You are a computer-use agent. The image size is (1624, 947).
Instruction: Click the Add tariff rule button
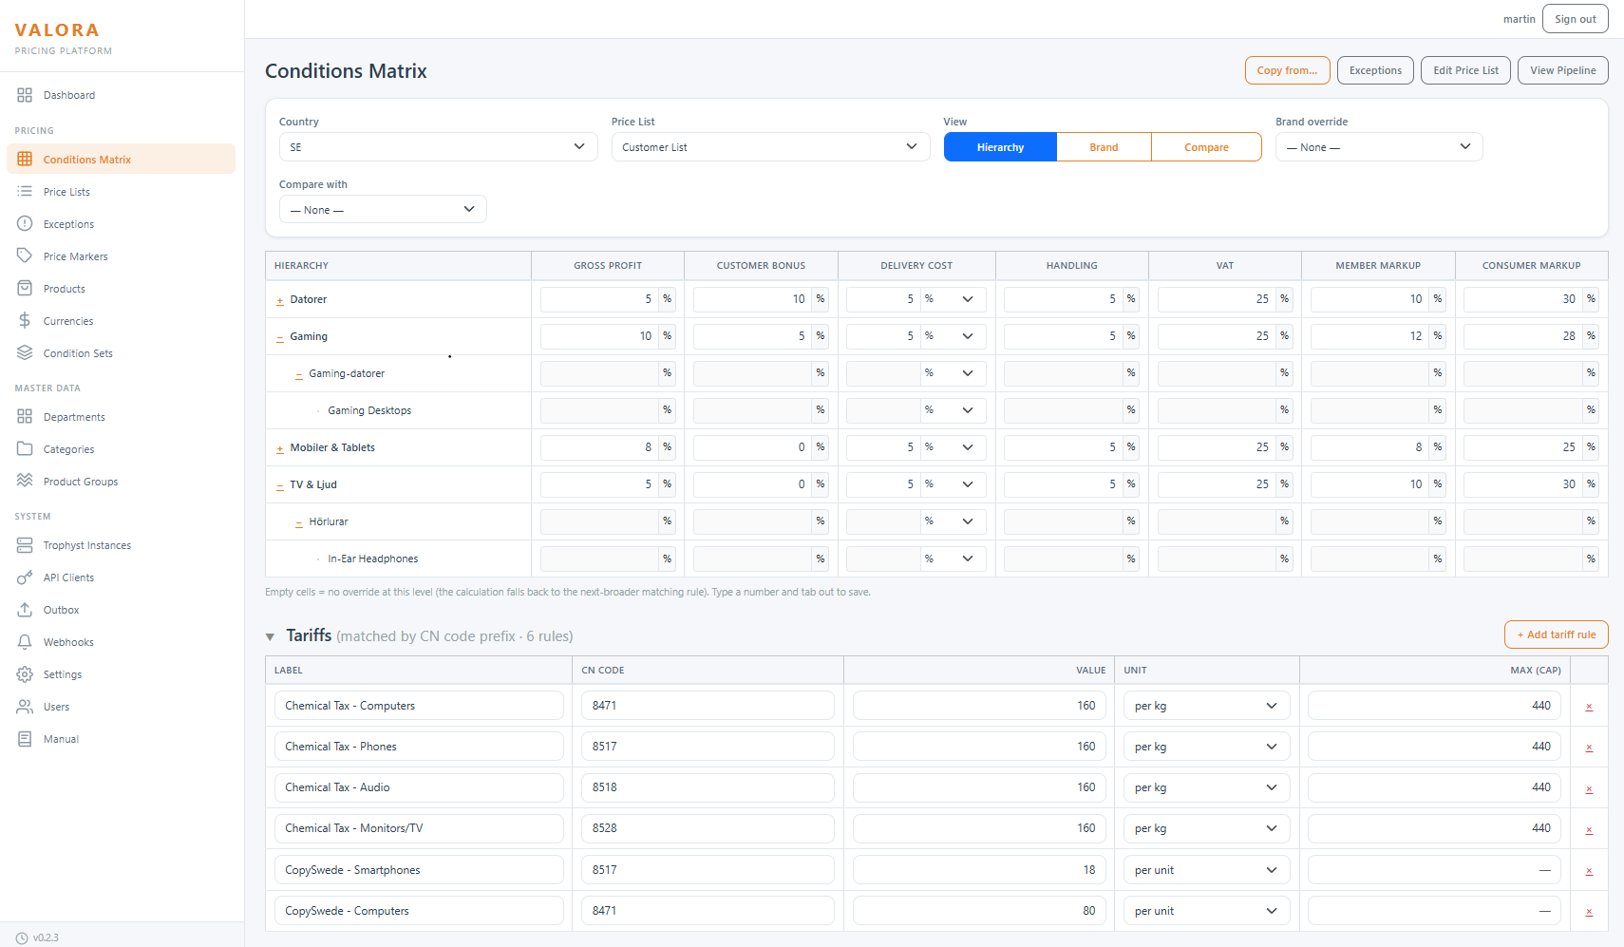tap(1556, 634)
